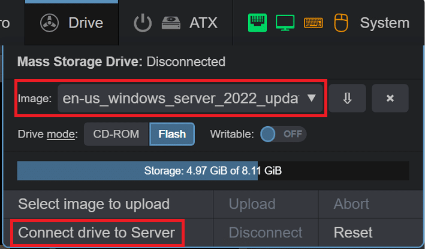Click Select image to upload
The height and width of the screenshot is (250, 425).
tap(94, 204)
